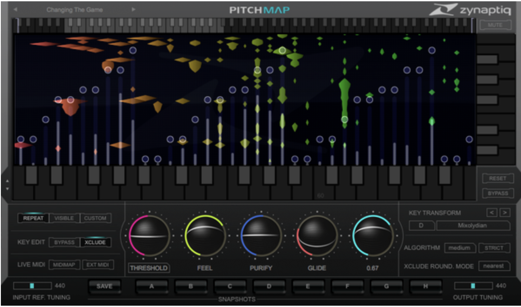This screenshot has height=307, width=521.
Task: Click the FEEL knob with the yellow ring
Action: [205, 236]
